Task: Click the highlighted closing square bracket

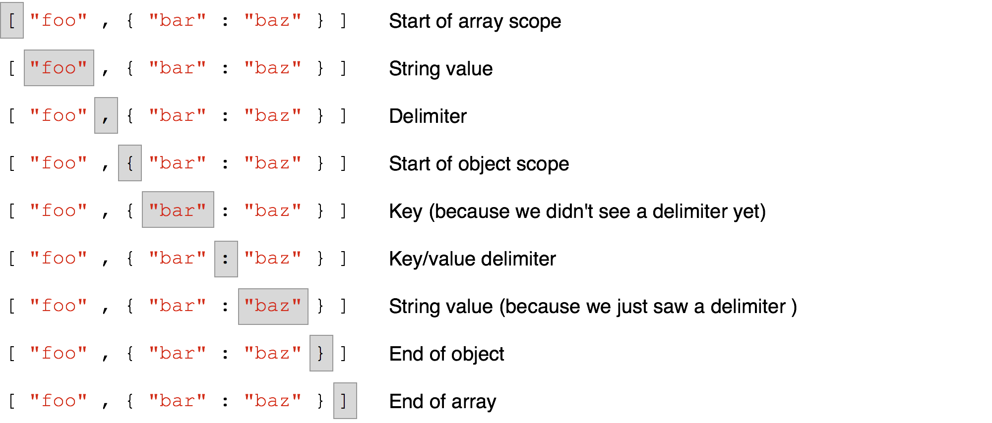Action: coord(345,401)
